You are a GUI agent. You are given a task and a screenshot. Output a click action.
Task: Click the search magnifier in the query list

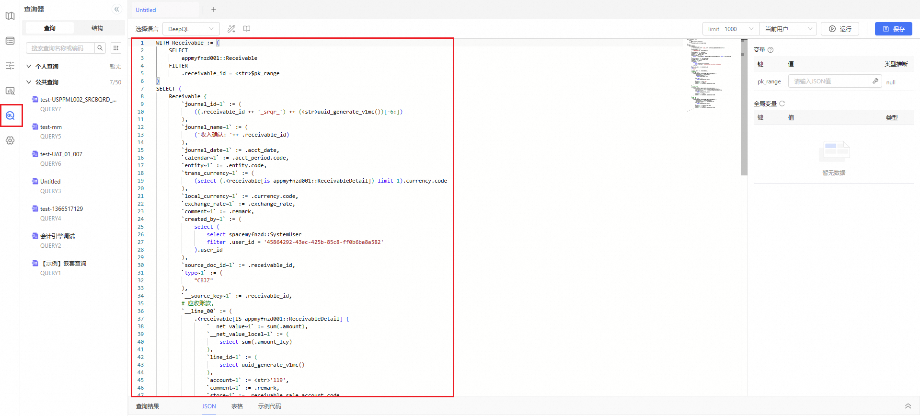(x=100, y=48)
